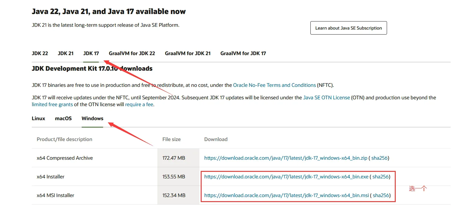
Task: Open sha256 checksum for the MSI installer
Action: [x=381, y=195]
